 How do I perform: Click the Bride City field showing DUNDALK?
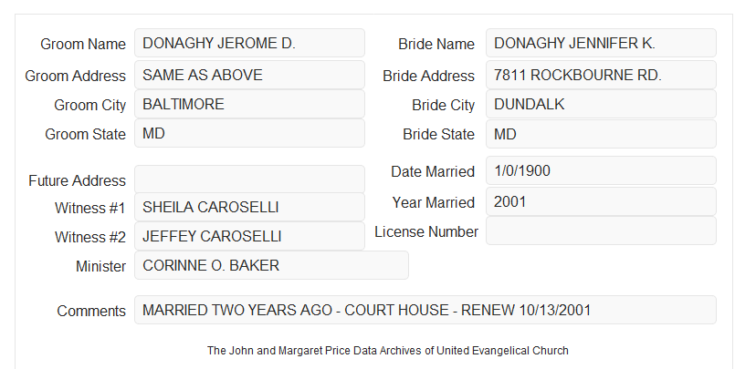click(601, 104)
